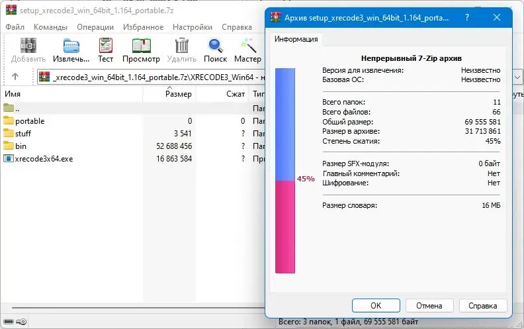Click the drive icon in status bar
The image size is (524, 329).
tap(9, 322)
